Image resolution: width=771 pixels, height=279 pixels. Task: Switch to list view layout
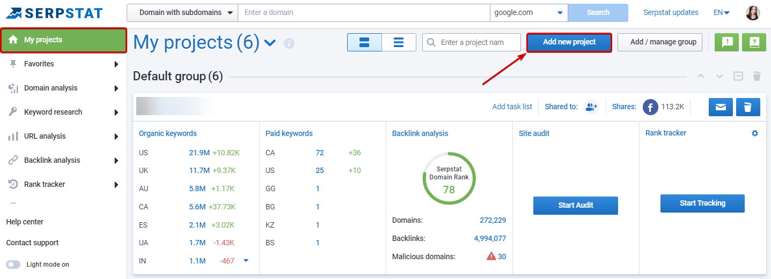[x=399, y=42]
